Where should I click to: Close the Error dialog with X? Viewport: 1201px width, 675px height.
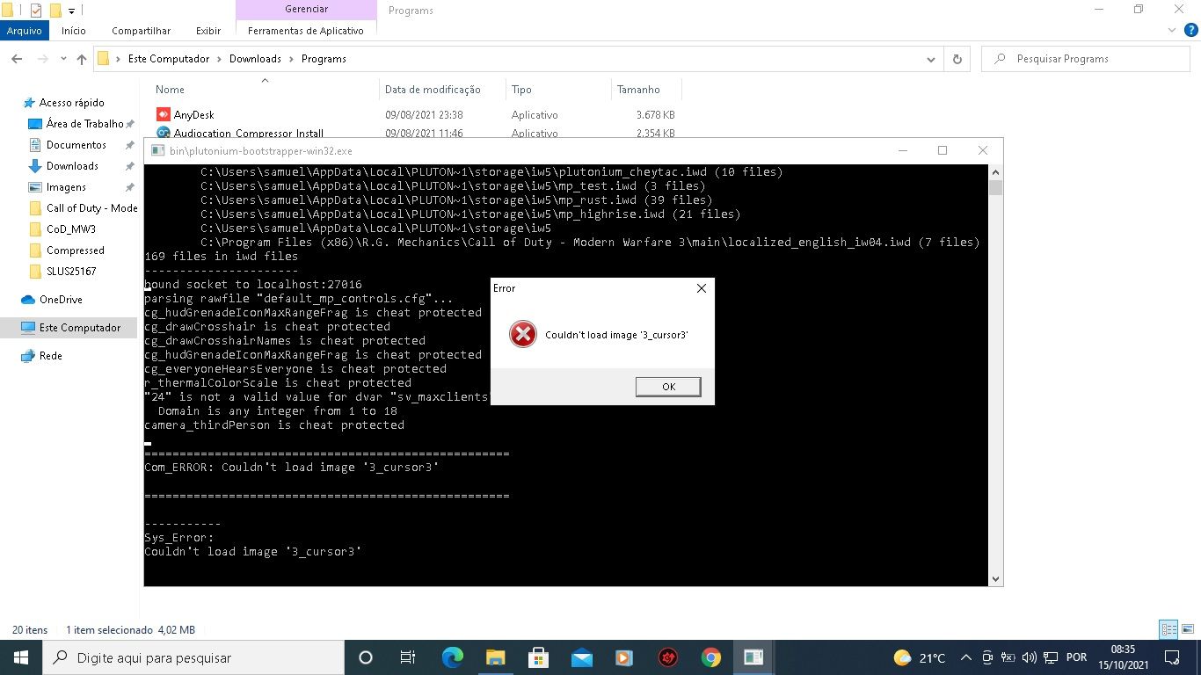[x=701, y=288]
